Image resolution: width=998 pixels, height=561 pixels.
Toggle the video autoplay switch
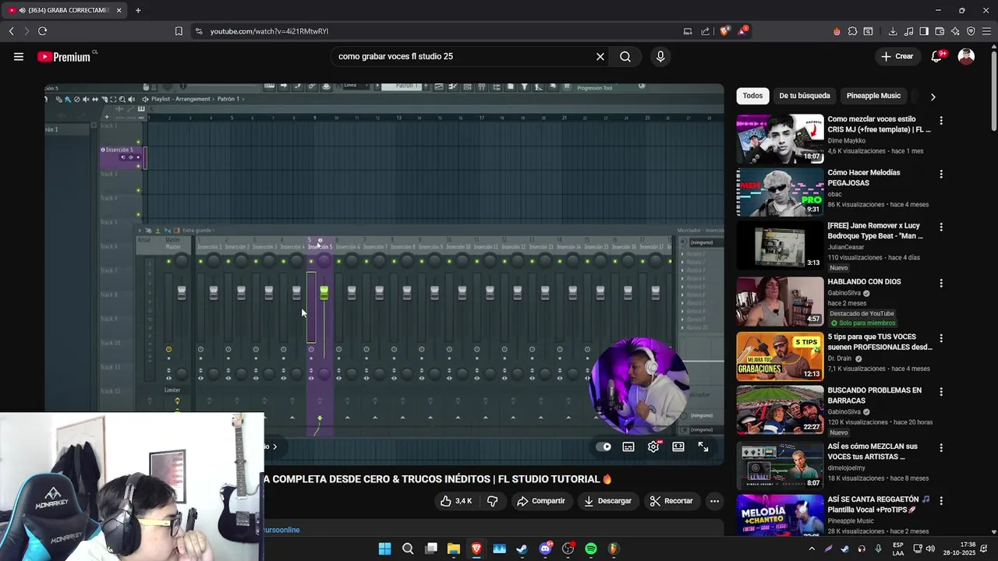click(603, 446)
